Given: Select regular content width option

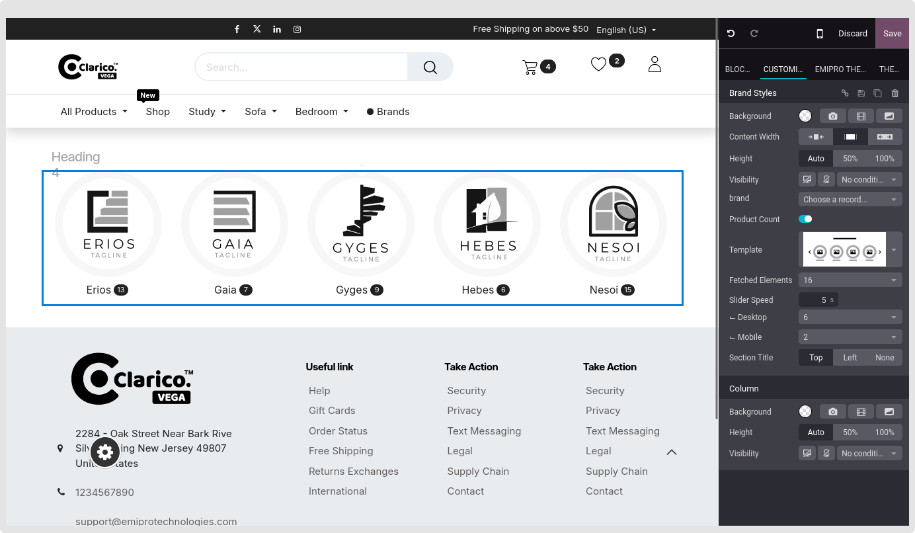Looking at the screenshot, I should coord(850,137).
